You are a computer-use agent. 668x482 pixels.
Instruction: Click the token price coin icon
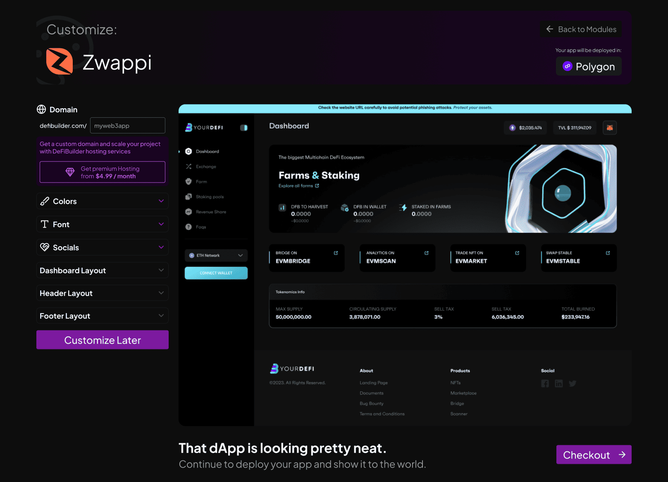513,128
